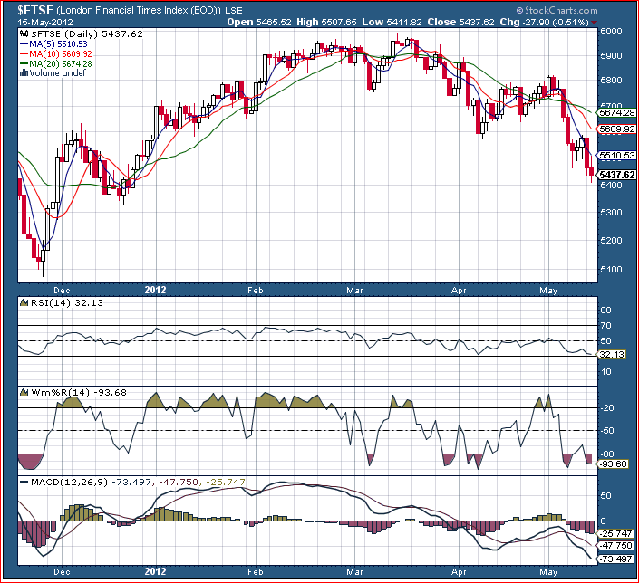Screen dimensions: 639x583
Task: Click the High 5507.65 value
Action: pyautogui.click(x=326, y=22)
